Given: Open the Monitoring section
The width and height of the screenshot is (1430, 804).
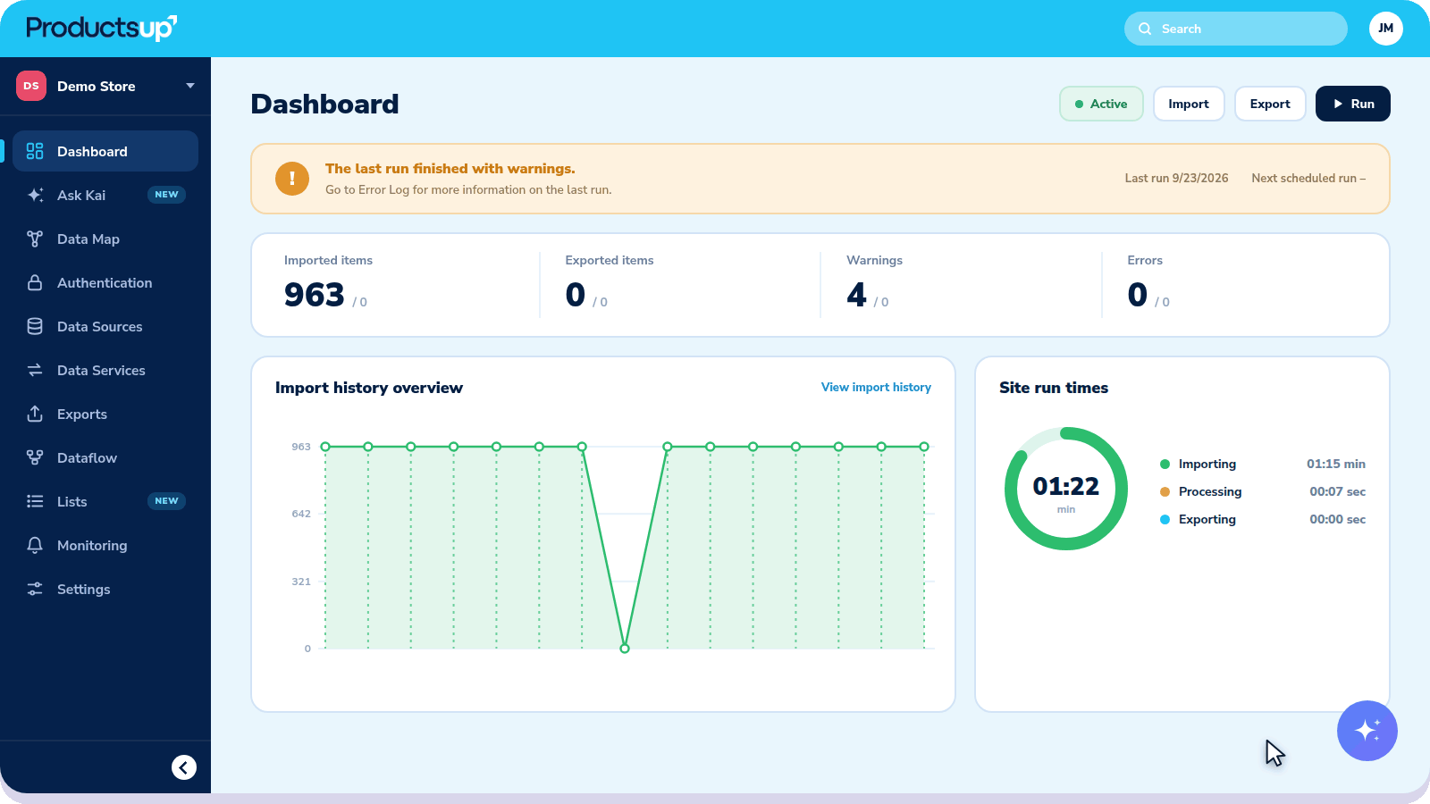Looking at the screenshot, I should [x=105, y=545].
